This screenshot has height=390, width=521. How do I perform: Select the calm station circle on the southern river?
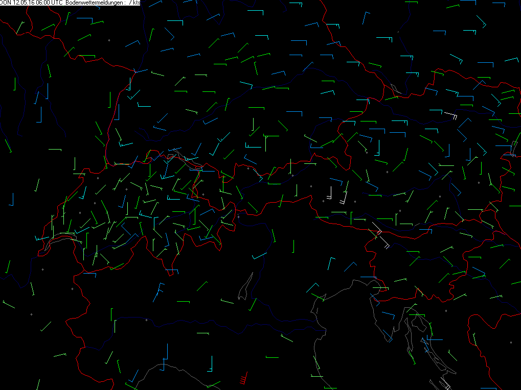146,320
